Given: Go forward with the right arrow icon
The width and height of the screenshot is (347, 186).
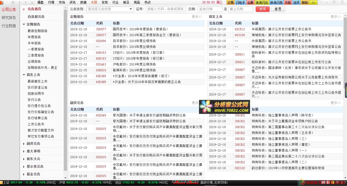Looking at the screenshot, I should tap(26, 2).
